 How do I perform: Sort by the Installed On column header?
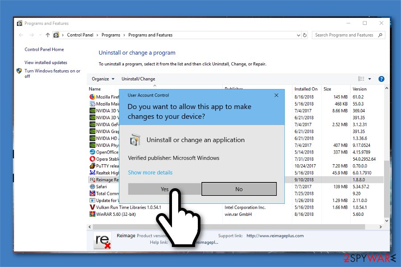pos(306,89)
